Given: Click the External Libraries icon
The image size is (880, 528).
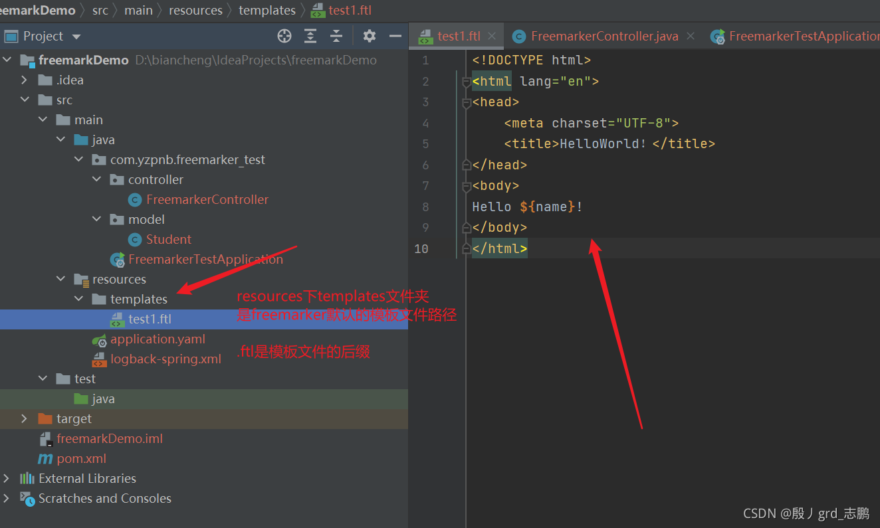Looking at the screenshot, I should click(x=27, y=478).
